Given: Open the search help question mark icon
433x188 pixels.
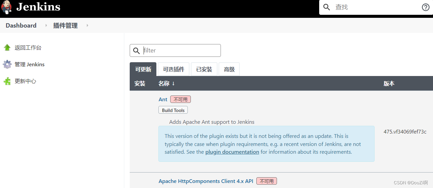Looking at the screenshot, I should [x=426, y=7].
